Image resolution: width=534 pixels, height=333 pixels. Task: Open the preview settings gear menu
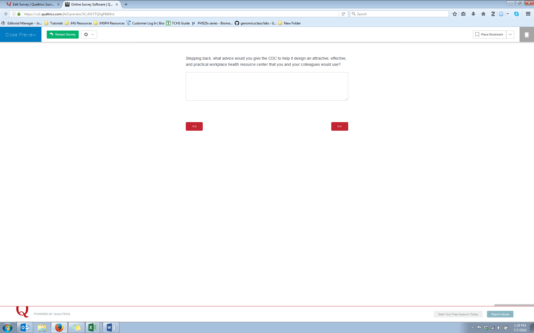pos(89,34)
